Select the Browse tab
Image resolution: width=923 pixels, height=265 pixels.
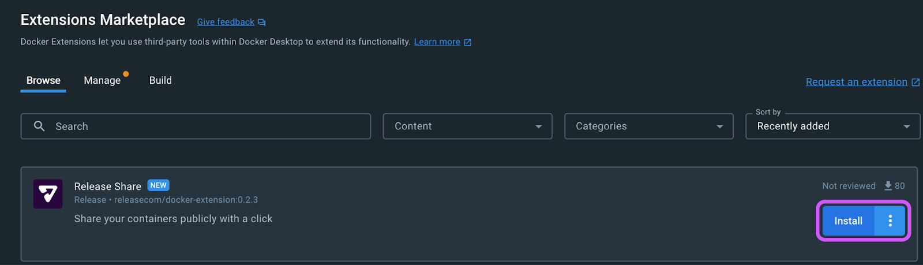coord(43,80)
